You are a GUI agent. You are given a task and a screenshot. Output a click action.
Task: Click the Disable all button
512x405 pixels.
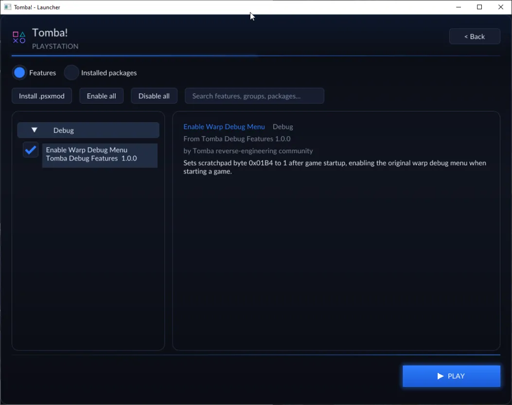pyautogui.click(x=154, y=96)
